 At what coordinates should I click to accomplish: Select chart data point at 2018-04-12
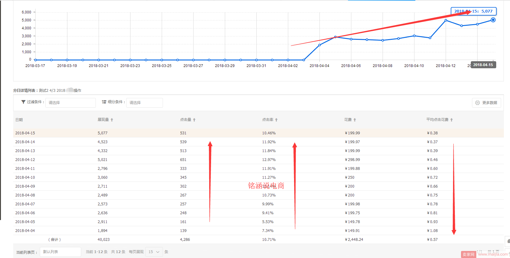[x=446, y=20]
